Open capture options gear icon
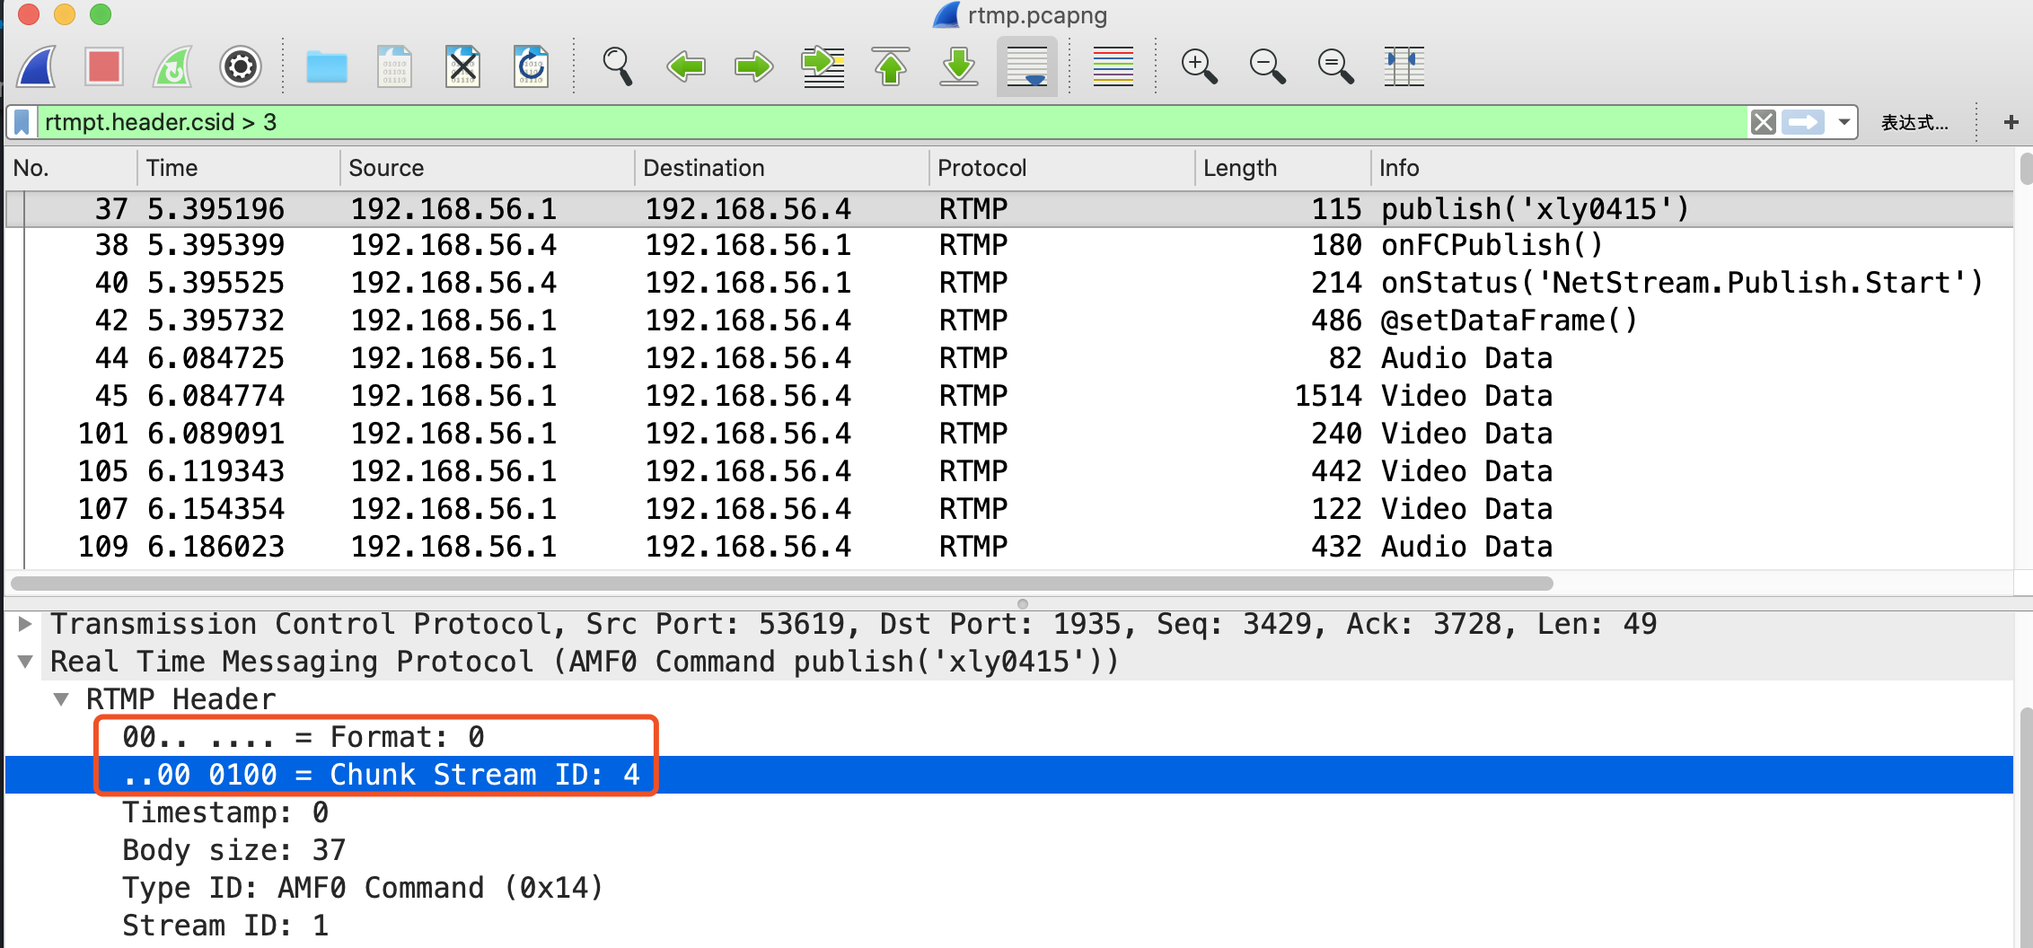 click(x=241, y=66)
